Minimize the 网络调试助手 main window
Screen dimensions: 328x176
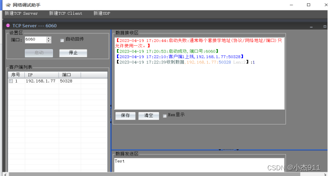tap(291, 5)
